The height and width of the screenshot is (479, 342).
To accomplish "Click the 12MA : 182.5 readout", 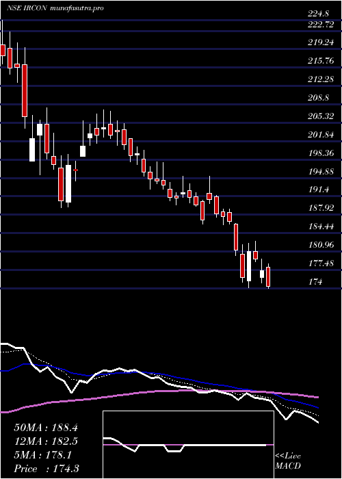I will (46, 441).
